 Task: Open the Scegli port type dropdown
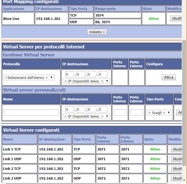[159, 113]
